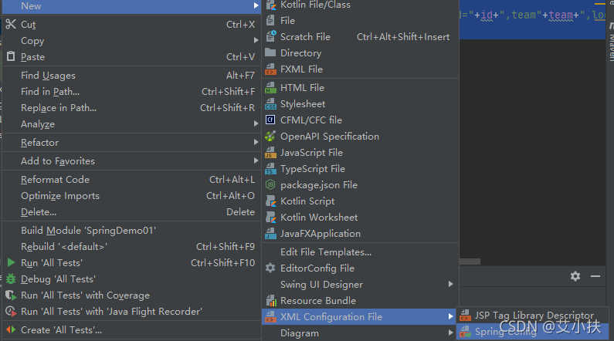Expand the Analyze submenu arrow
This screenshot has height=341, width=614.
click(256, 123)
